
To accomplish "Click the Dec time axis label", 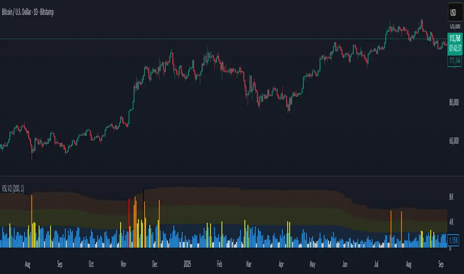I will (x=155, y=264).
